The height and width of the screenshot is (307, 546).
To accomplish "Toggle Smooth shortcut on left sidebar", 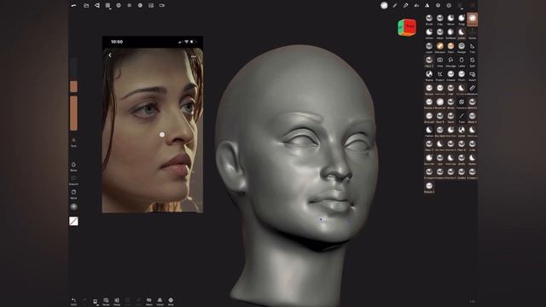I will [x=73, y=180].
